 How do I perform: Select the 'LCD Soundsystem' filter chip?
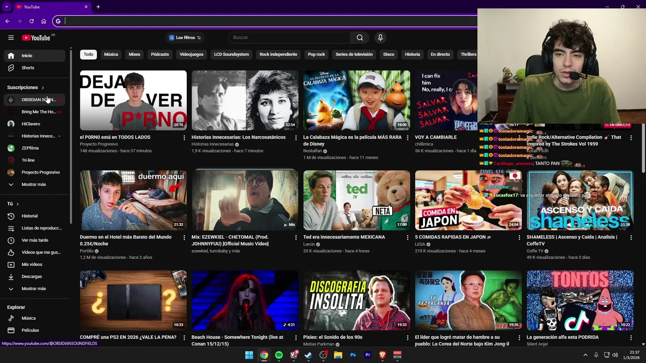(231, 54)
